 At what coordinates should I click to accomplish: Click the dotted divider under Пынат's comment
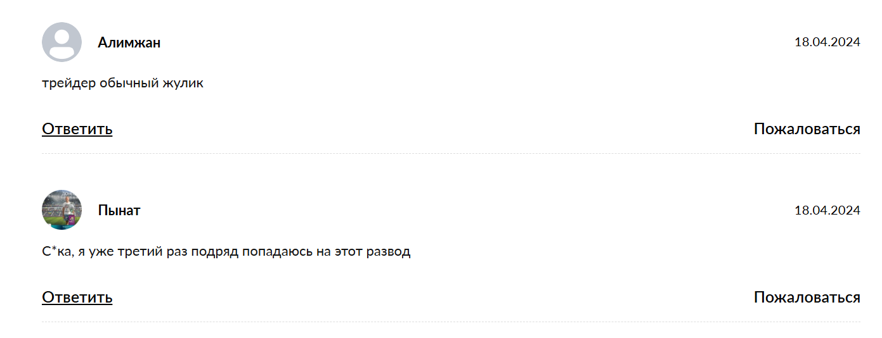[x=451, y=322]
